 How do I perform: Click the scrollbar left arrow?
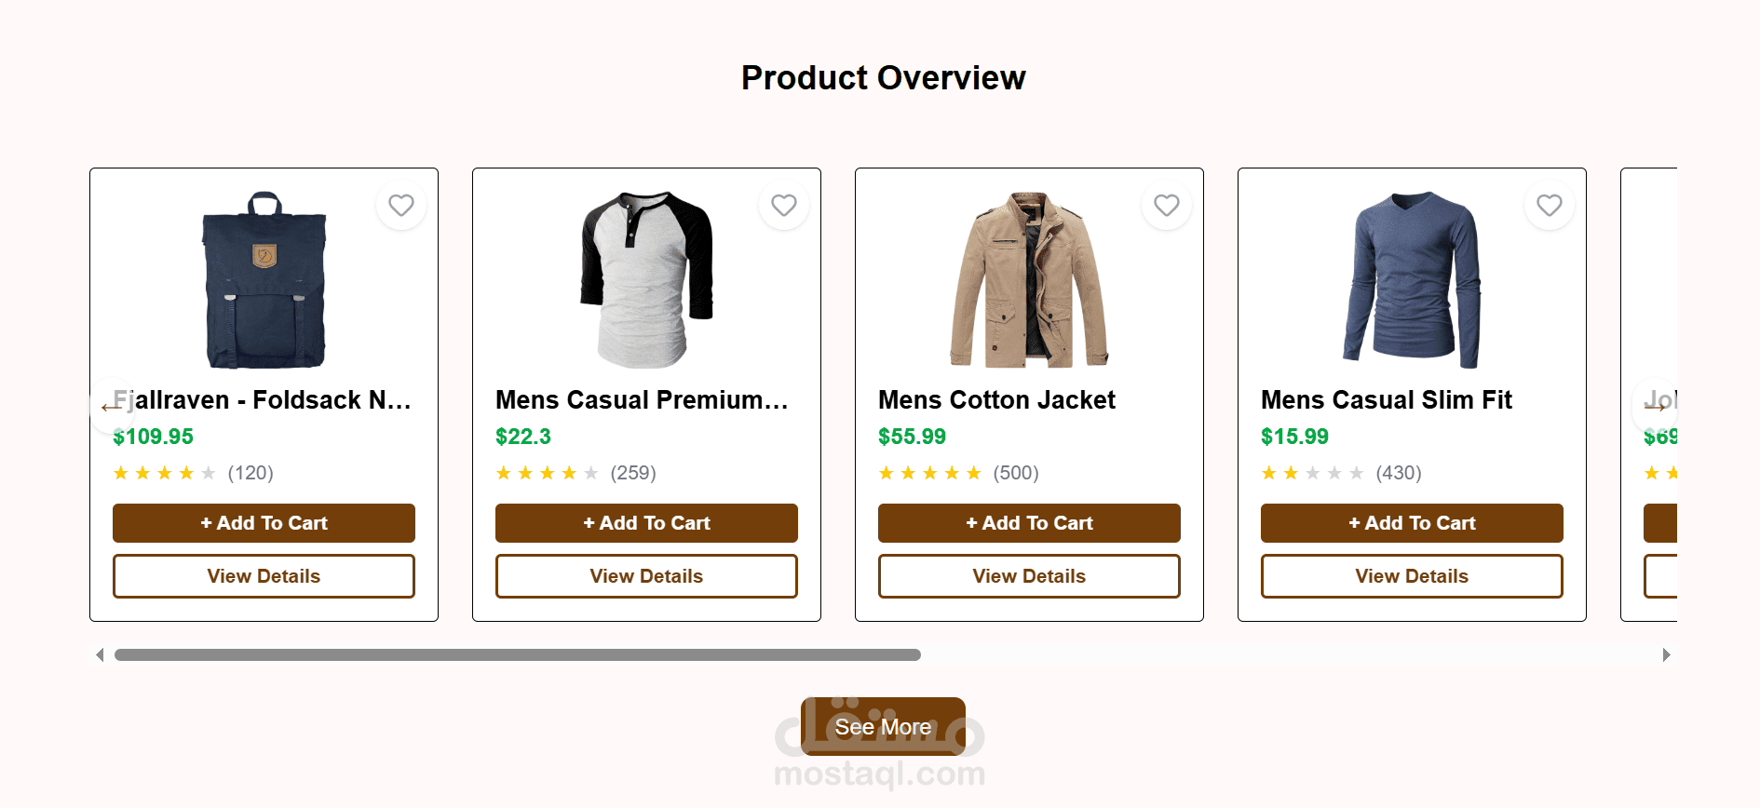(x=100, y=655)
